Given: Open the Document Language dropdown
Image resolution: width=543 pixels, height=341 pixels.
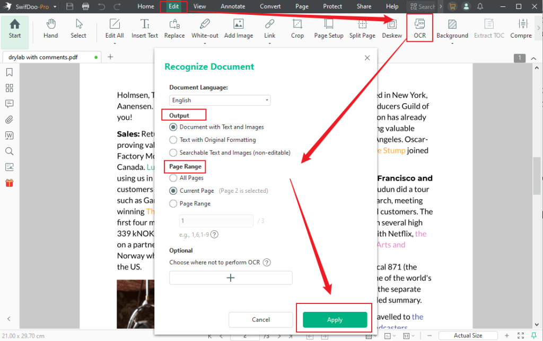Looking at the screenshot, I should [218, 100].
